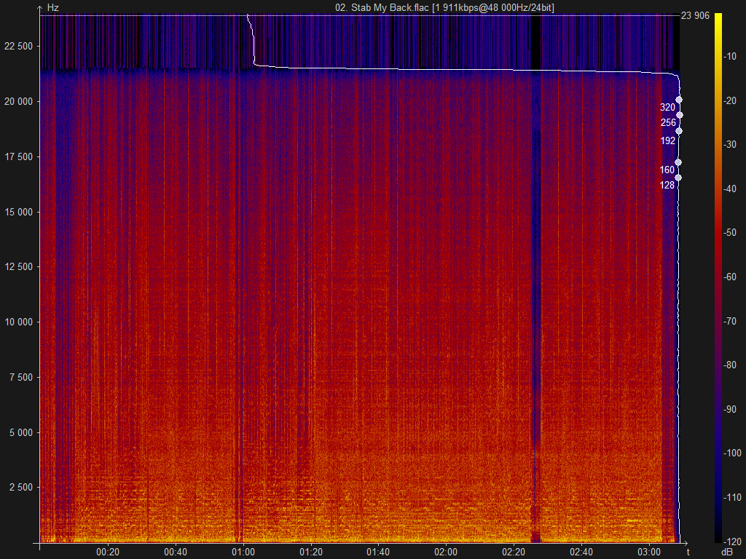Click the -80 dB scale label

coord(730,365)
